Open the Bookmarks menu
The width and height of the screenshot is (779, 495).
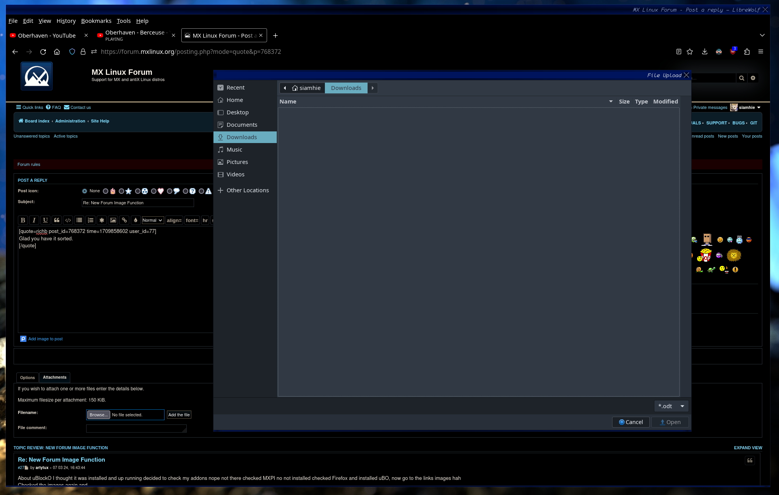96,21
